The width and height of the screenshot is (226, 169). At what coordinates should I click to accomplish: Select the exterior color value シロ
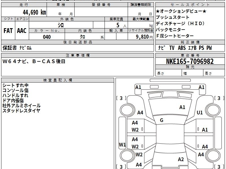tap(61, 25)
